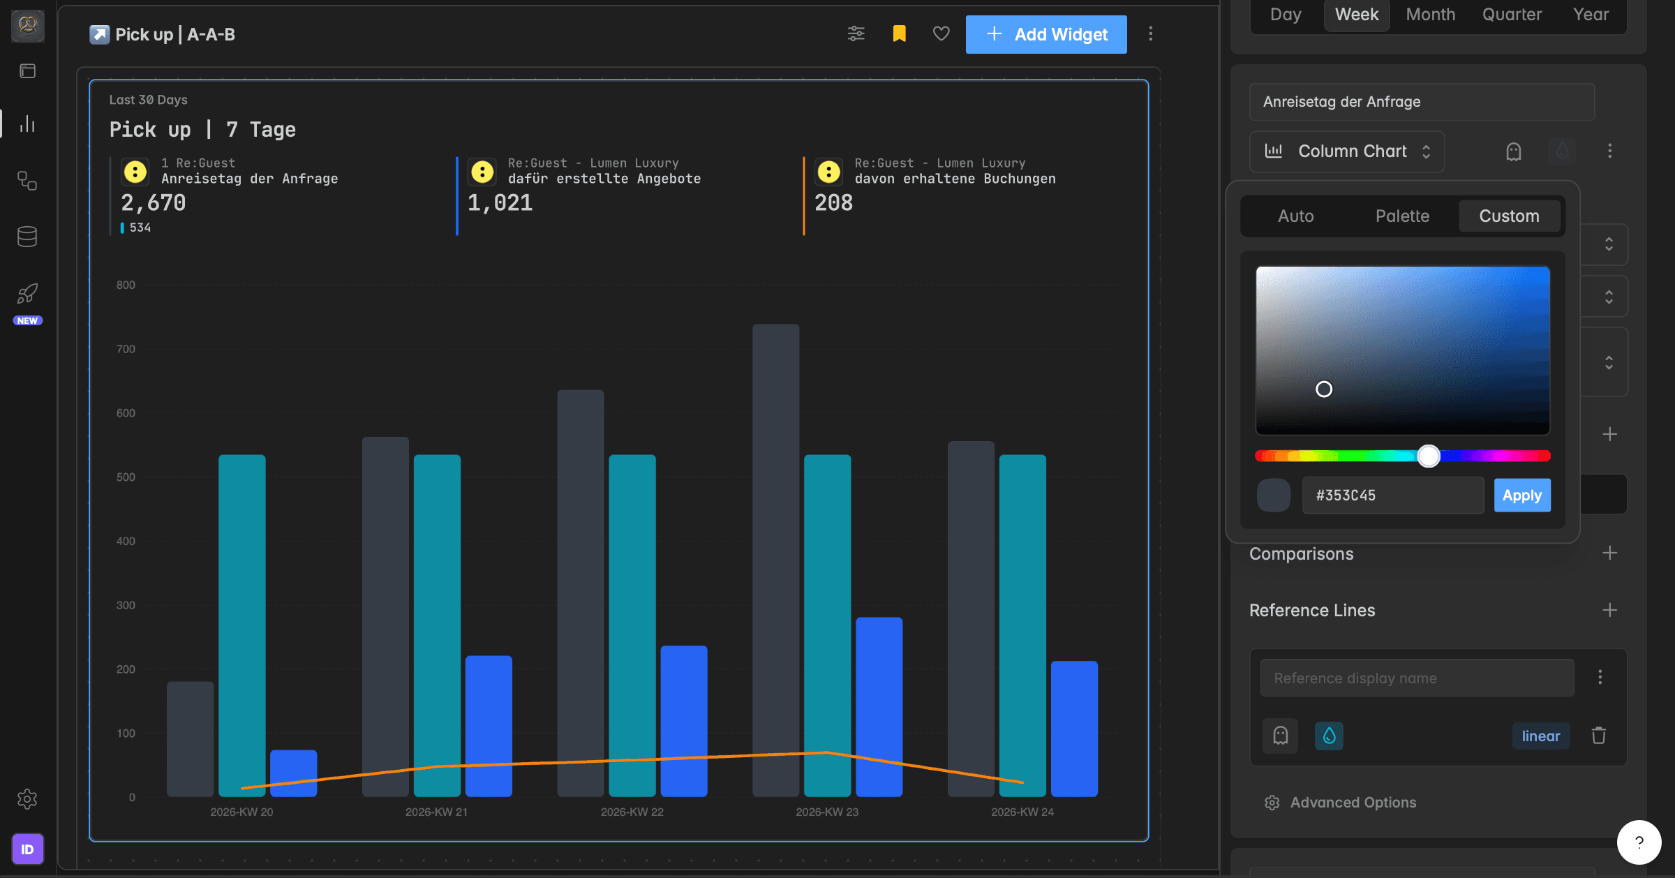This screenshot has width=1675, height=878.
Task: Click the emoji icon of dafür erstellte Angebote
Action: coord(482,172)
